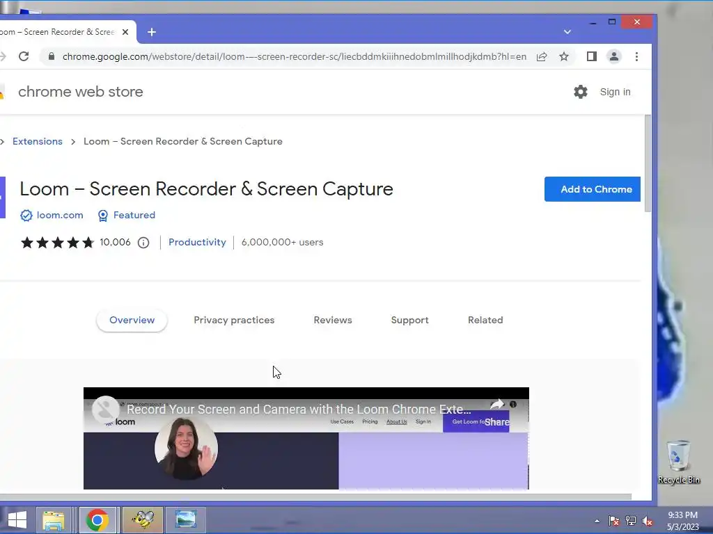713x534 pixels.
Task: Open the Chrome profile avatar
Action: (x=614, y=56)
